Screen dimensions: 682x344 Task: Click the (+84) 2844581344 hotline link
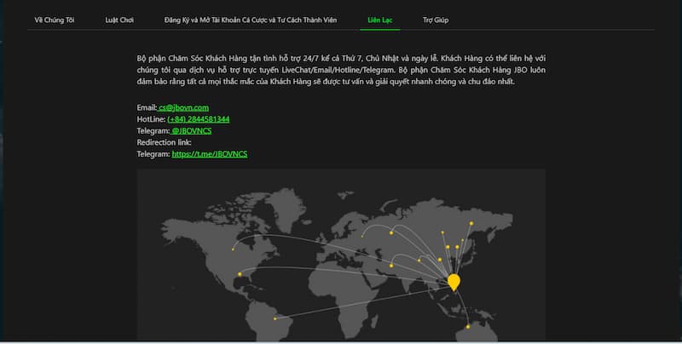pyautogui.click(x=198, y=119)
